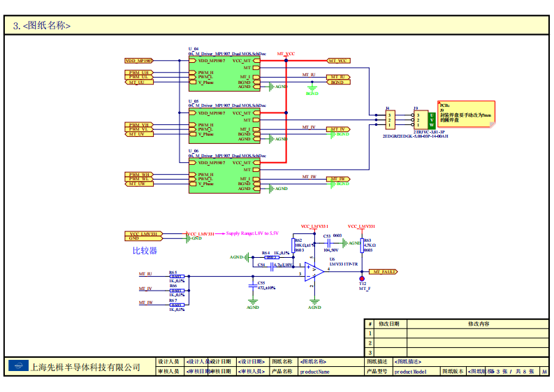
Task: Select the AGND ground symbol below C55
Action: click(253, 302)
